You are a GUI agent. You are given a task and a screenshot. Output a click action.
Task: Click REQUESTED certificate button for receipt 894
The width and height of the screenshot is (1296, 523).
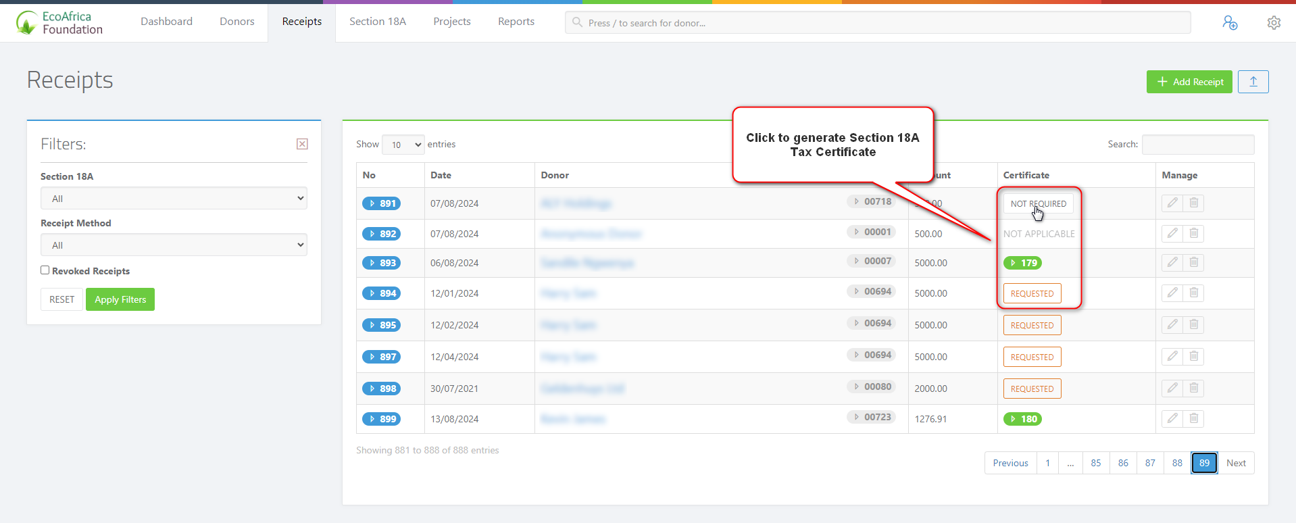(1032, 293)
